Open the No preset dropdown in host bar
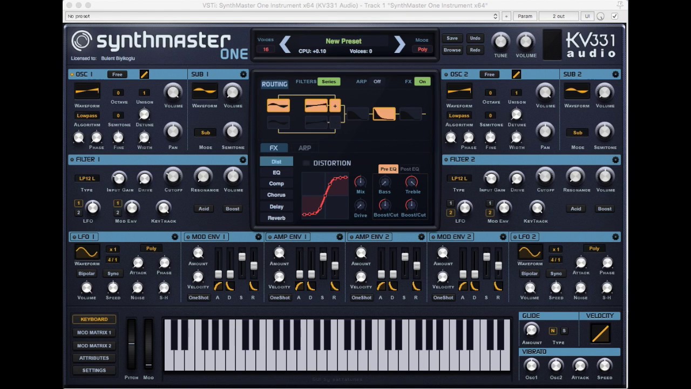 point(282,16)
